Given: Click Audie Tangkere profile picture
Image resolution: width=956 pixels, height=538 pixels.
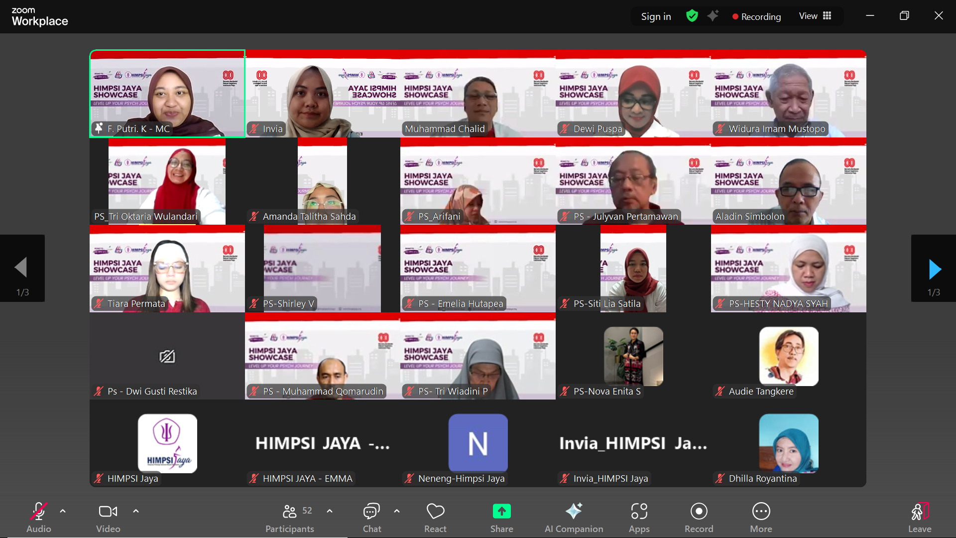Looking at the screenshot, I should (789, 356).
